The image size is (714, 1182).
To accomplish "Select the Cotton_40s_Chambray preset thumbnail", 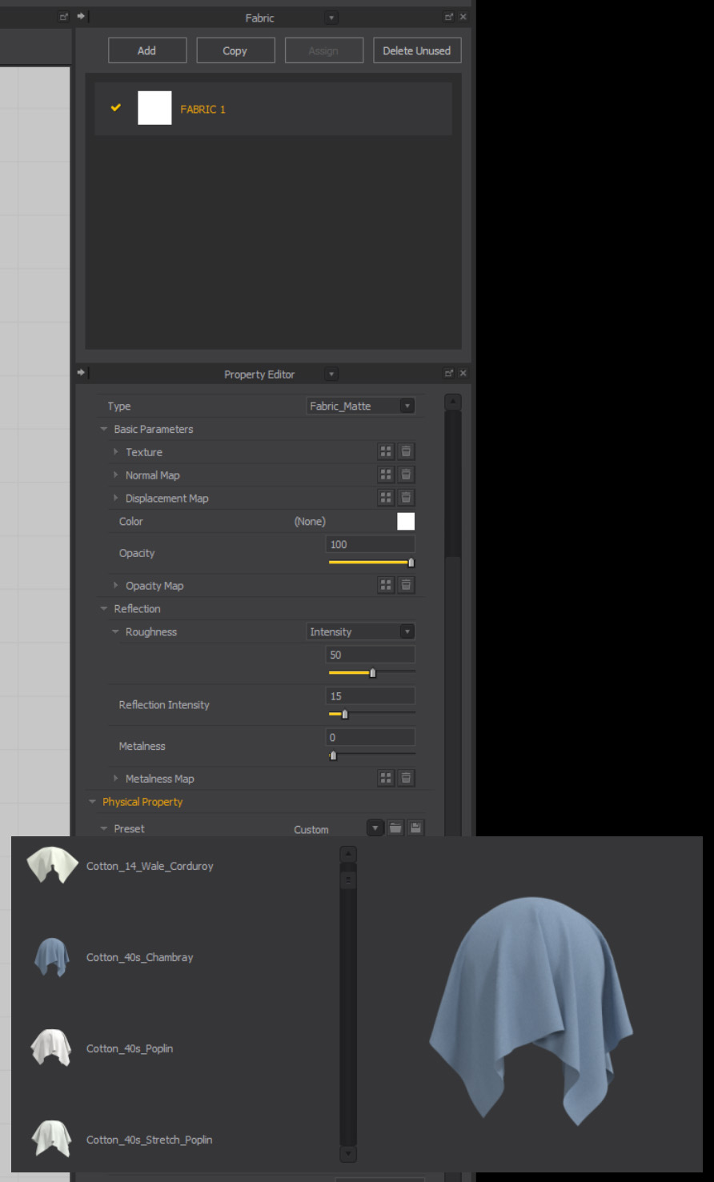I will tap(51, 957).
